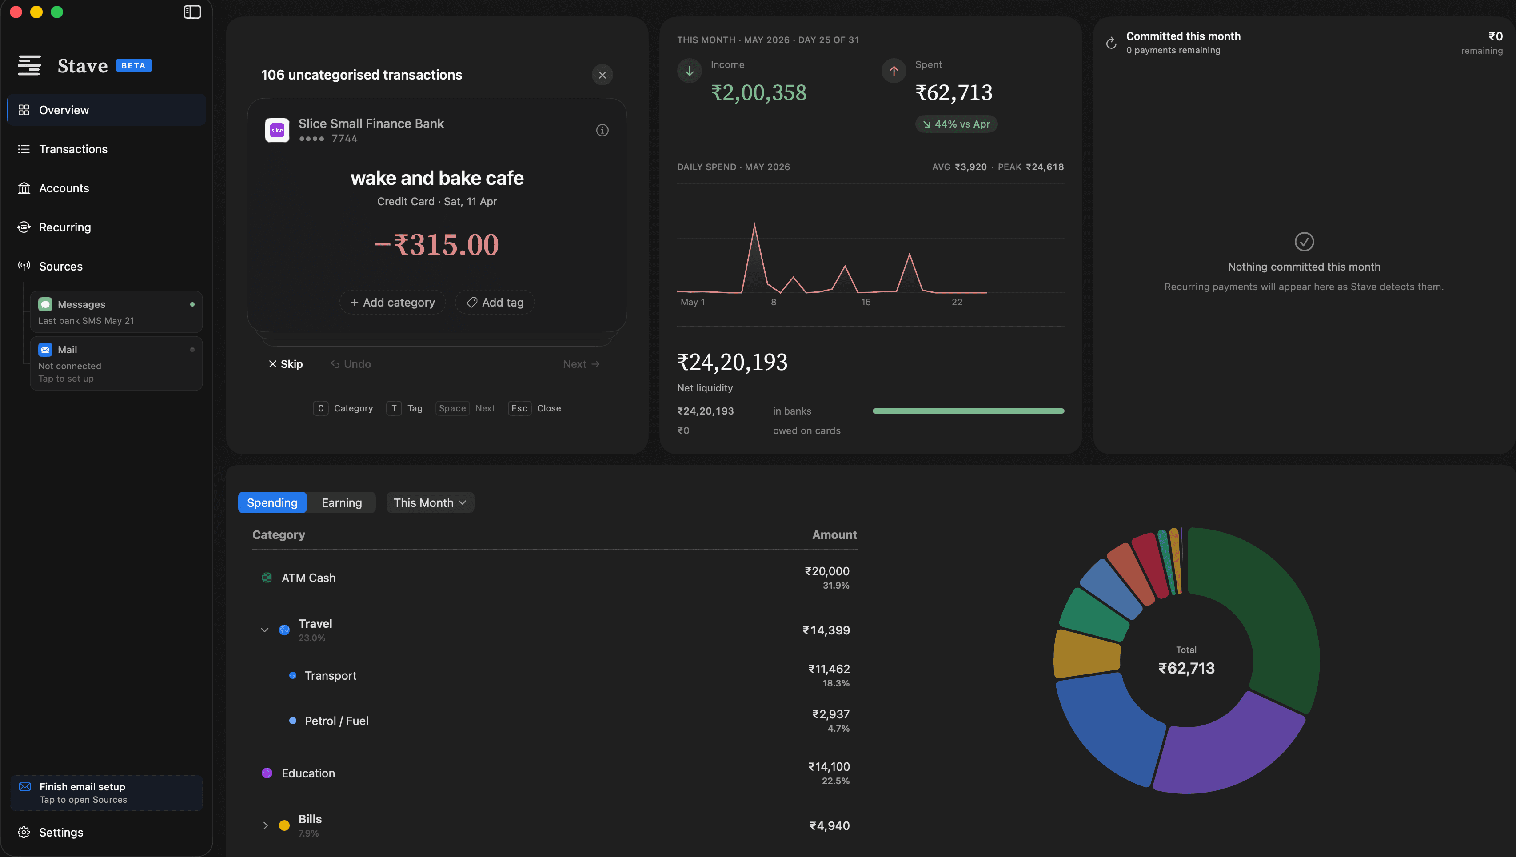Click Add tag button

click(495, 303)
